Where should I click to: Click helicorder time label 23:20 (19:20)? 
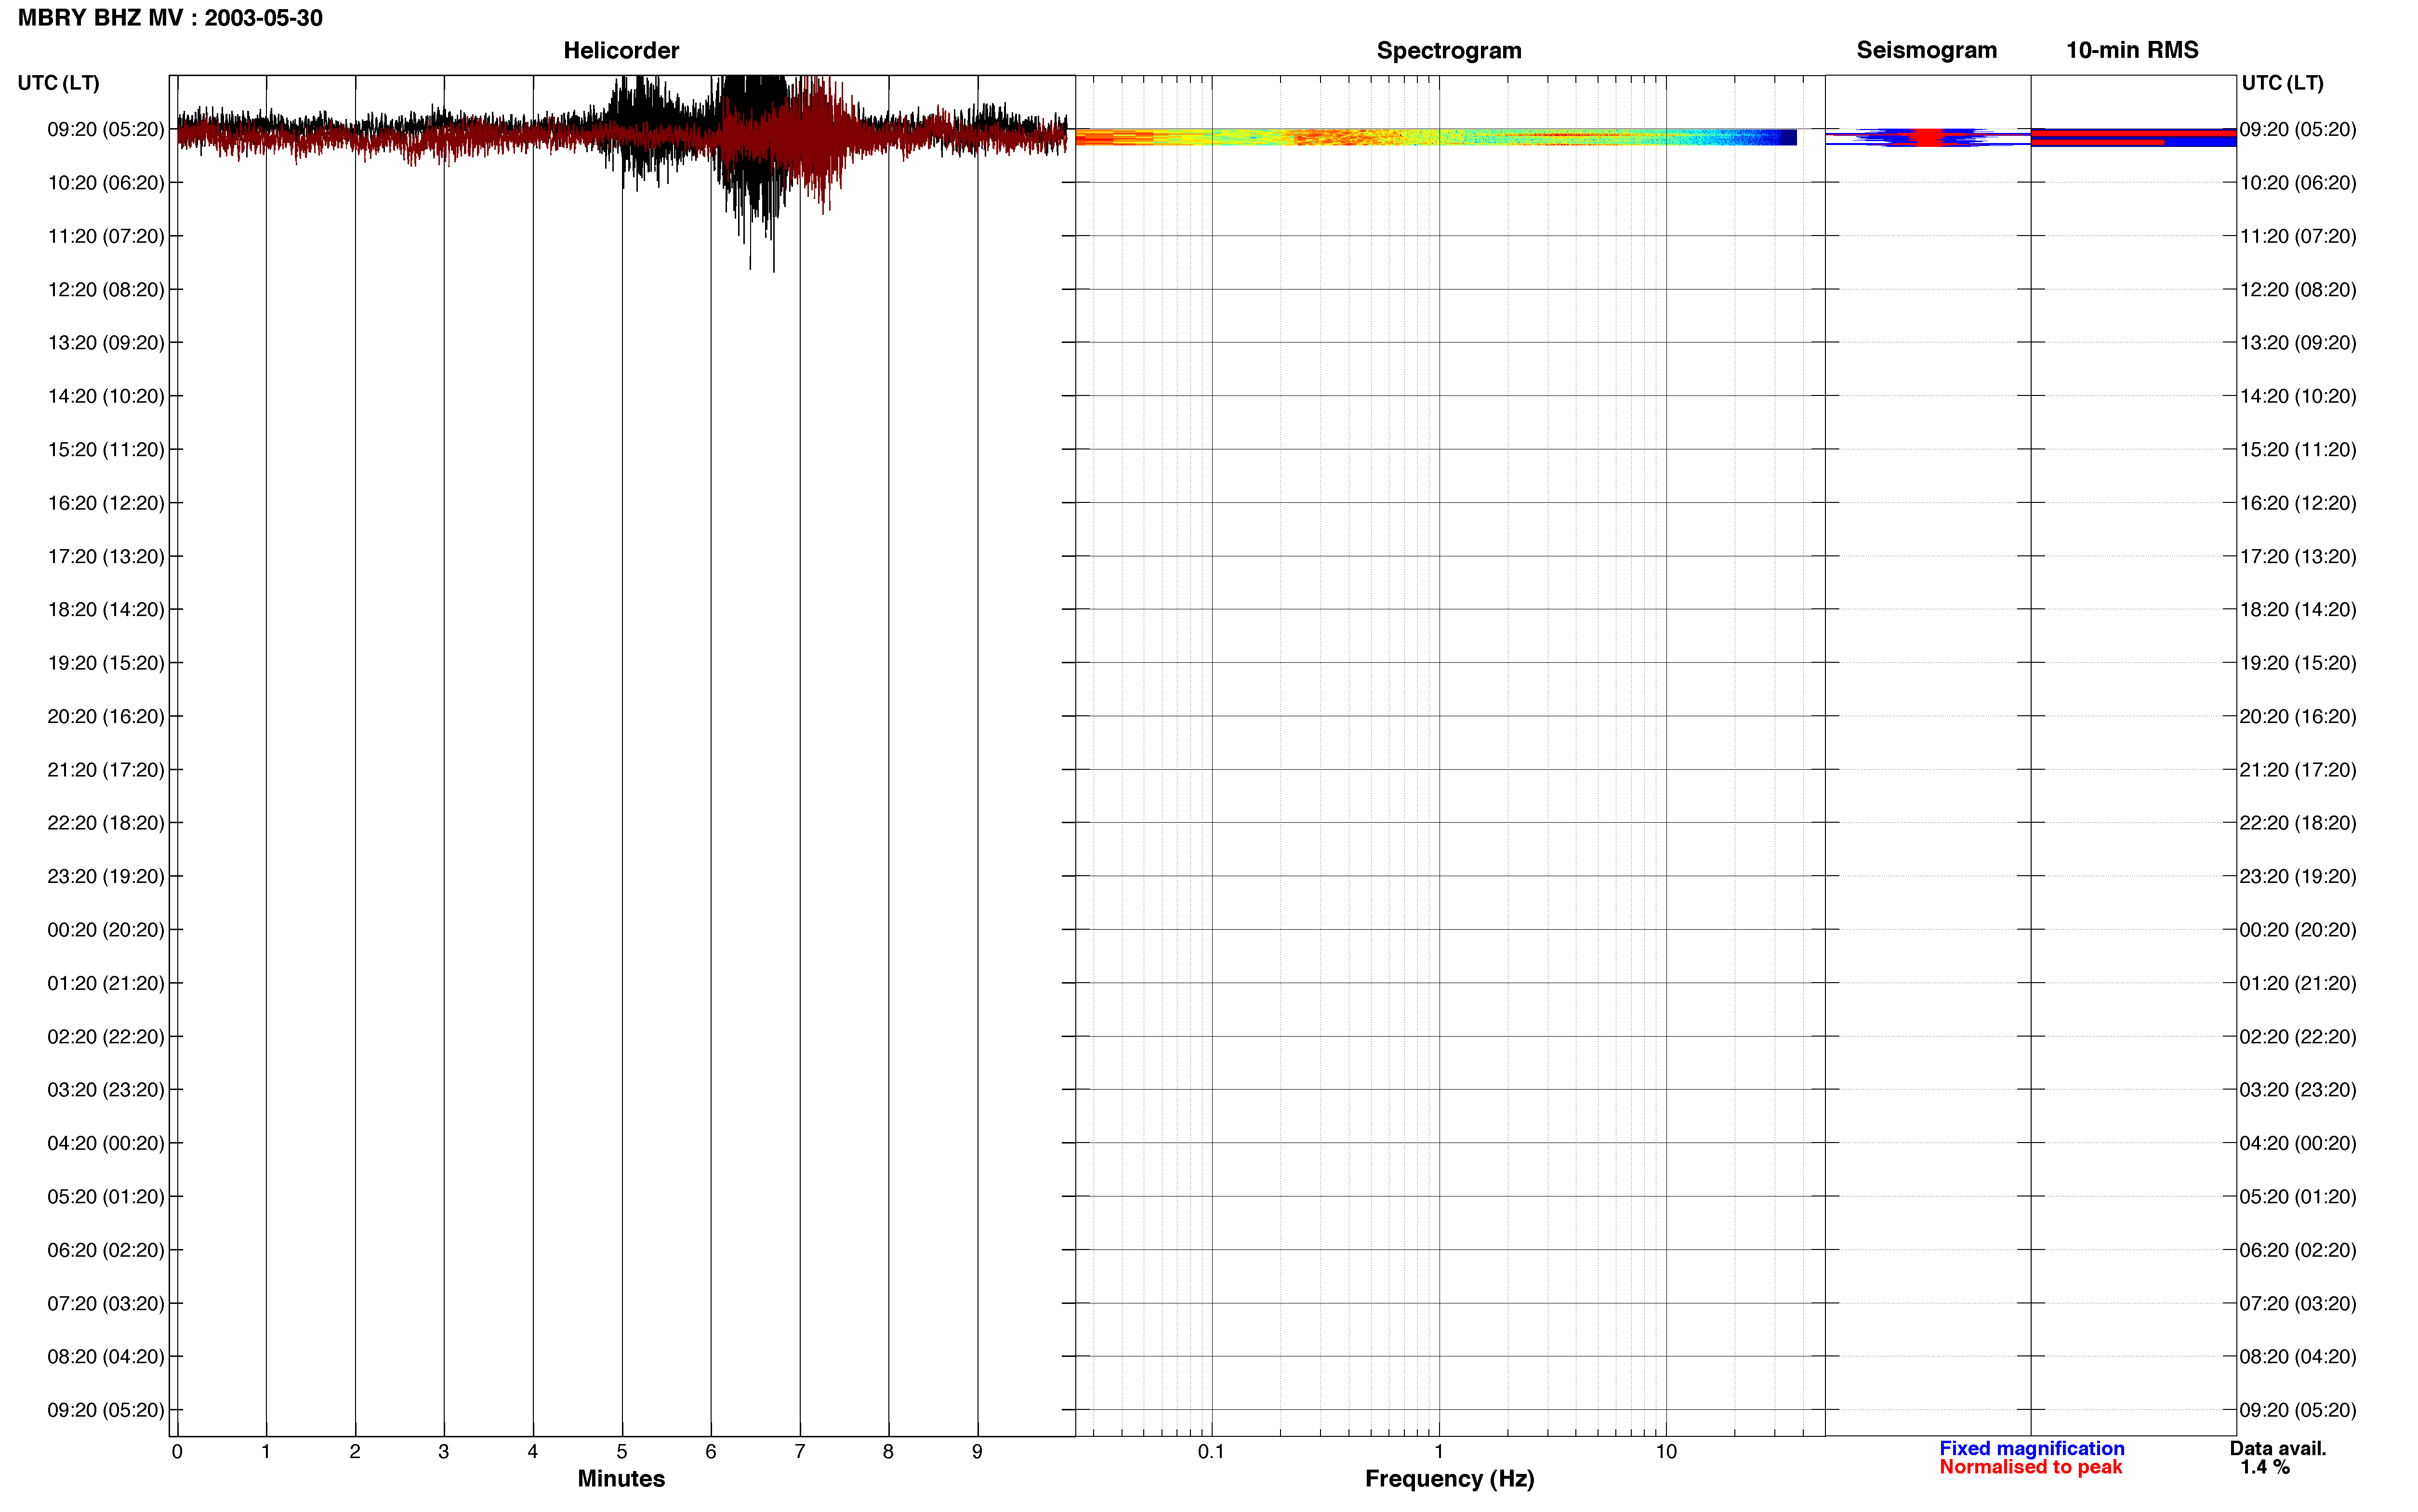tap(106, 876)
